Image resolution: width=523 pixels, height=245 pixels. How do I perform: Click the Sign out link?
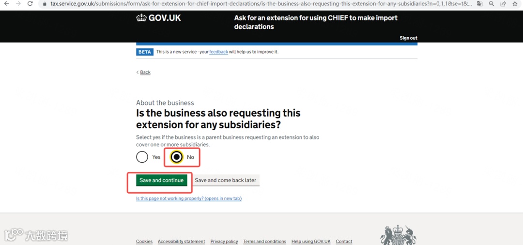click(x=408, y=38)
